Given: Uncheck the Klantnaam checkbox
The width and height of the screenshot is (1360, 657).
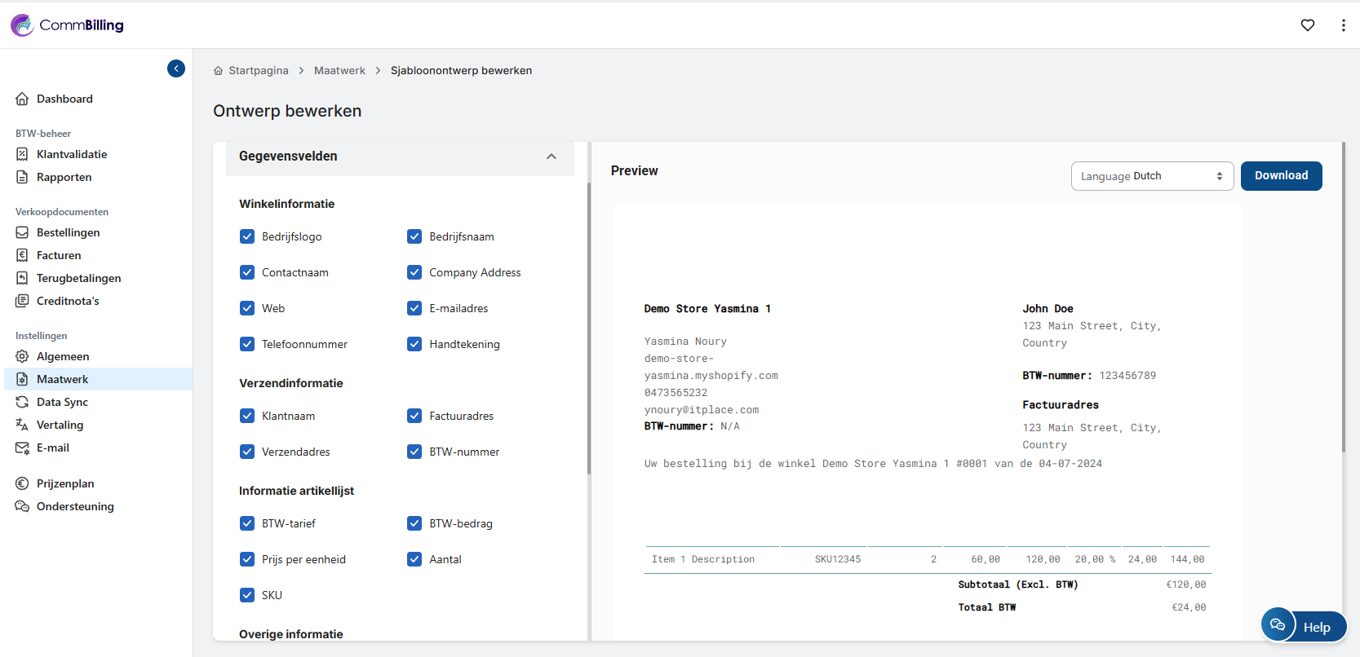Looking at the screenshot, I should click(247, 416).
